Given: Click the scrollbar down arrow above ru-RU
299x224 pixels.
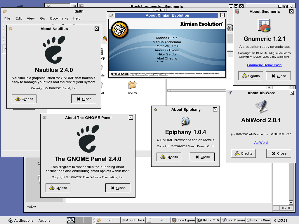Looking at the screenshot, I should [x=291, y=202].
